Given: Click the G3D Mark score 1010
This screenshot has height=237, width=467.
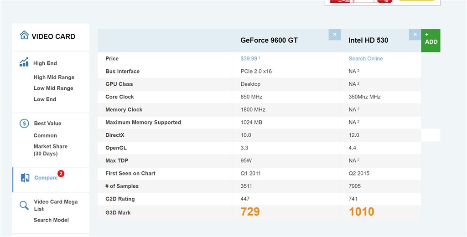Looking at the screenshot, I should 362,211.
